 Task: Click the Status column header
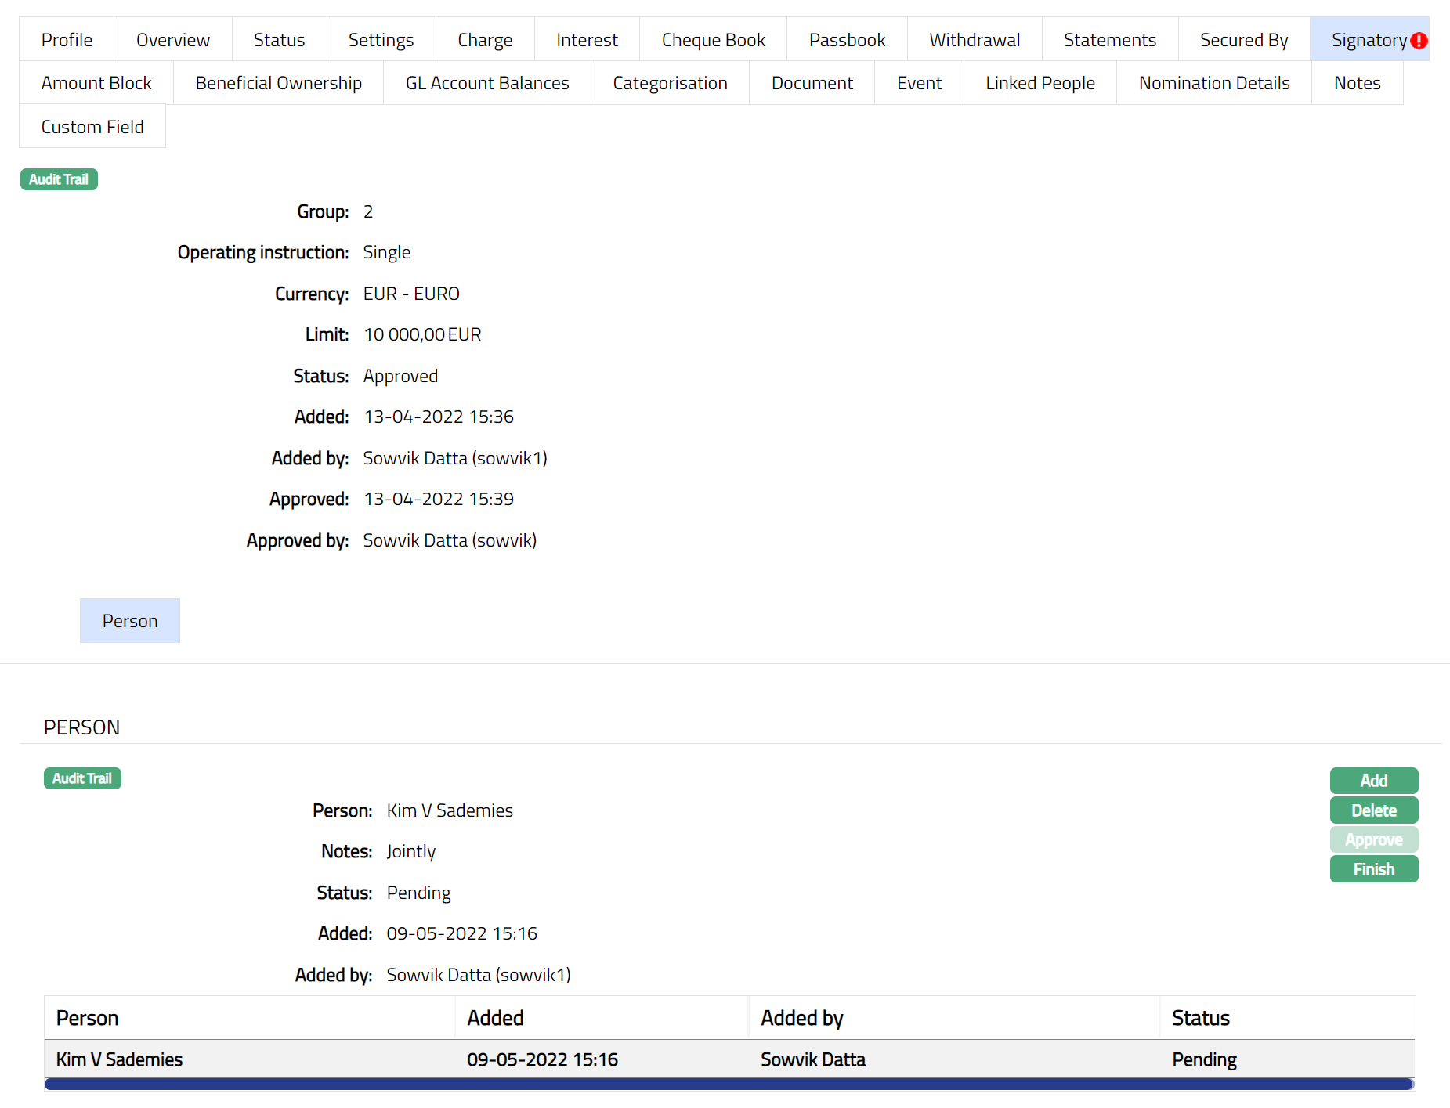point(1200,1018)
